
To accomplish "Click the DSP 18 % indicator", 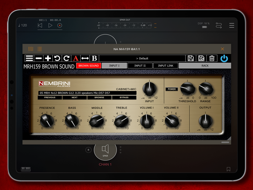I will click(x=204, y=24).
